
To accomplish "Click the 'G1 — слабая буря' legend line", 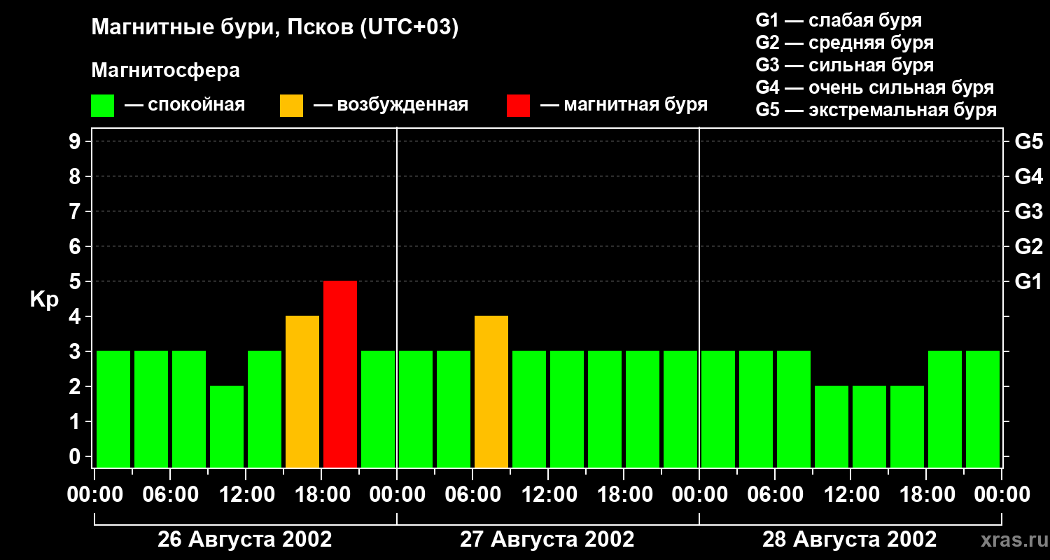I will click(839, 20).
